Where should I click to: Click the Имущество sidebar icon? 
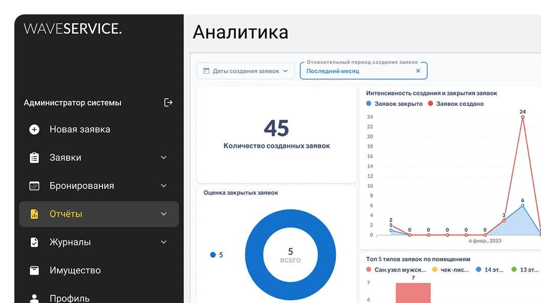[x=33, y=270]
